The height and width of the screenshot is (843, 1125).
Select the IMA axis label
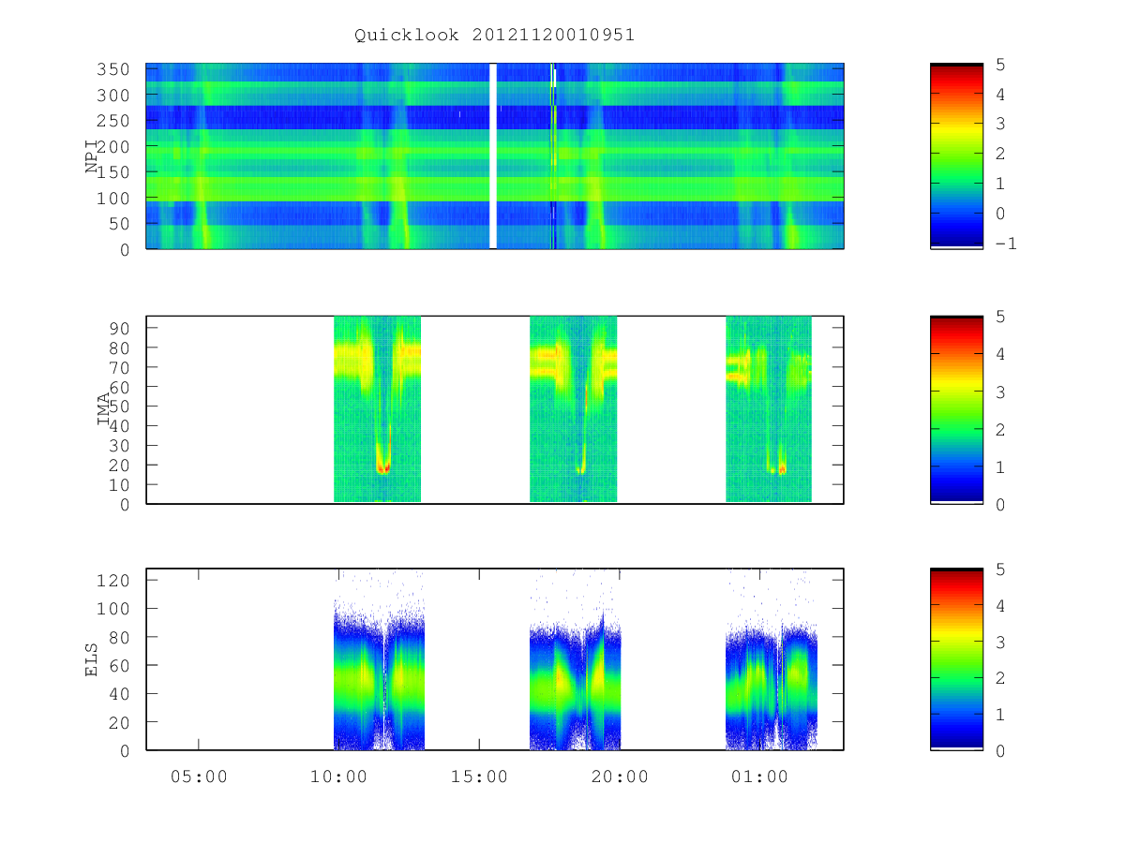pyautogui.click(x=104, y=409)
